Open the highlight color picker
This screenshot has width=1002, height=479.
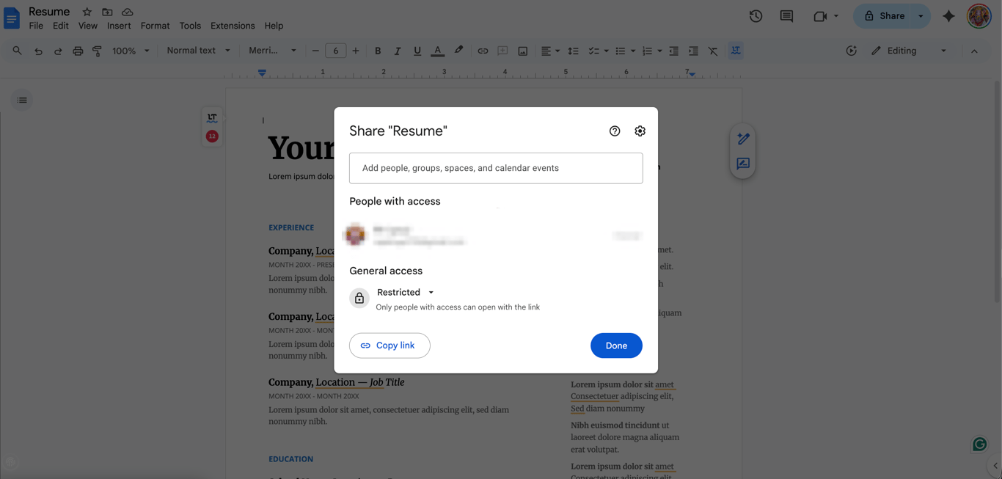point(458,51)
